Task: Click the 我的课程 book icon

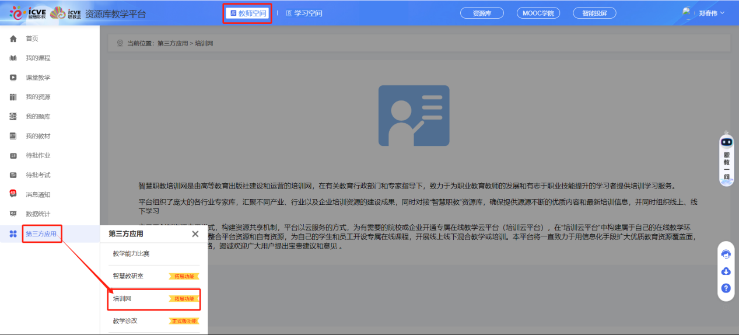Action: pos(13,58)
